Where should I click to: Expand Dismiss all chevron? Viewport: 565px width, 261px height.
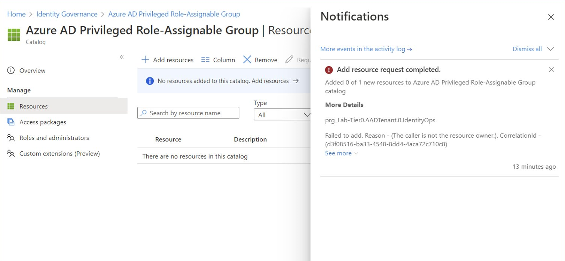pyautogui.click(x=550, y=49)
